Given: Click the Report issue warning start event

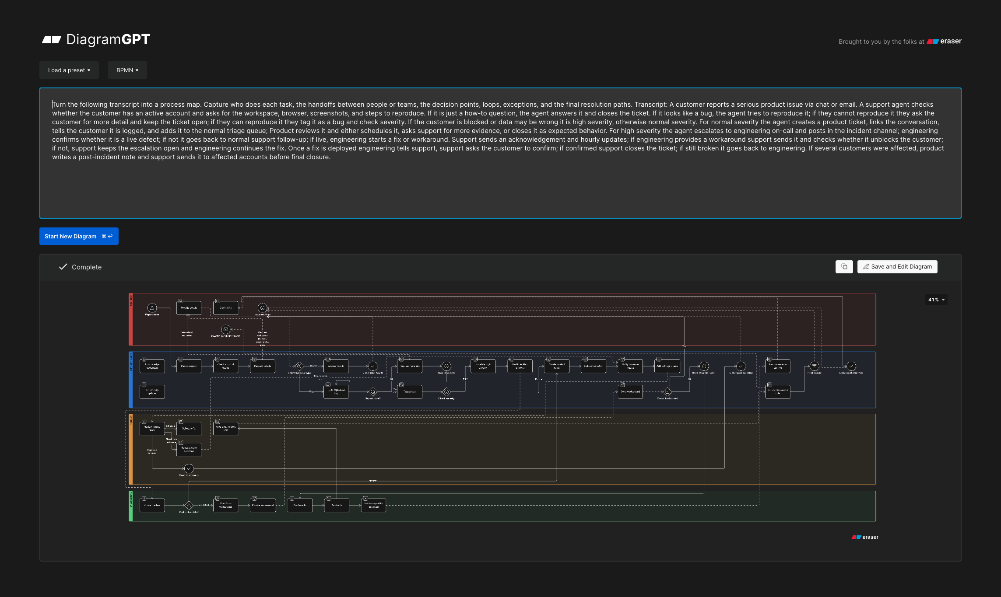Looking at the screenshot, I should 152,308.
